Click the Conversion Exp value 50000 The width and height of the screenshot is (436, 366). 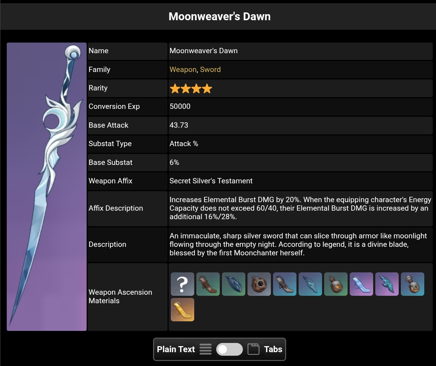point(180,106)
